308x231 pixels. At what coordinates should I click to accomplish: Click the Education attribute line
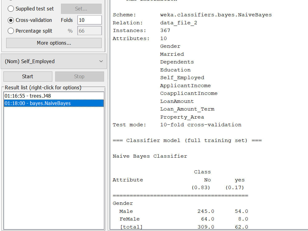175,70
